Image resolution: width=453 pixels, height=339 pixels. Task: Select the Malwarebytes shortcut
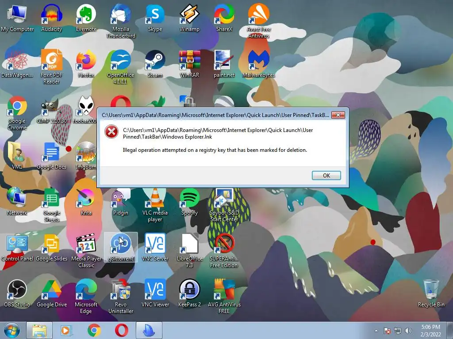[258, 64]
